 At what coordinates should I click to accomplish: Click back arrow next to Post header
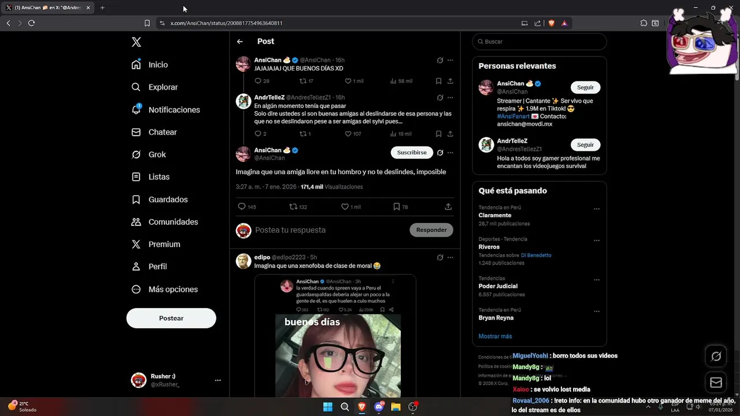(240, 42)
